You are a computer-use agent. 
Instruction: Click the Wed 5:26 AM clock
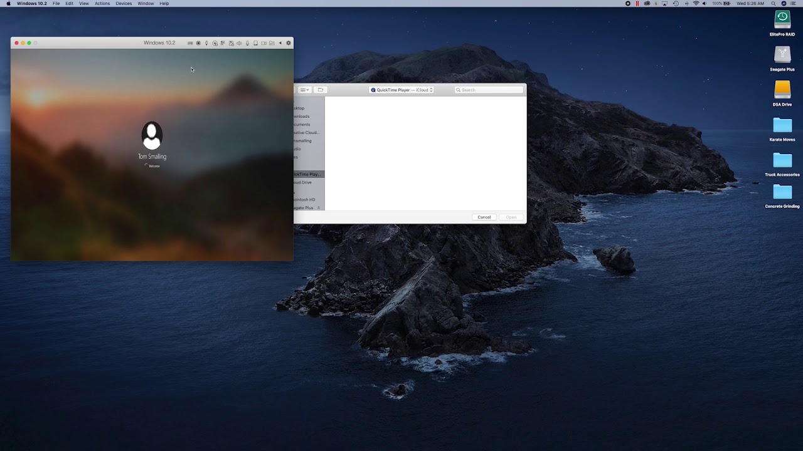pos(750,4)
